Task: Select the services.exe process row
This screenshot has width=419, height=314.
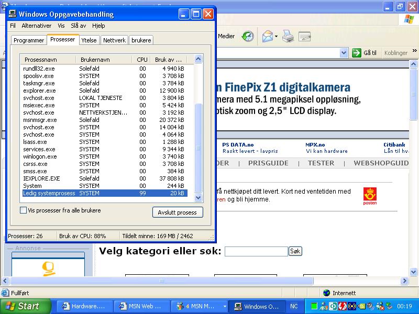Action: click(x=105, y=149)
